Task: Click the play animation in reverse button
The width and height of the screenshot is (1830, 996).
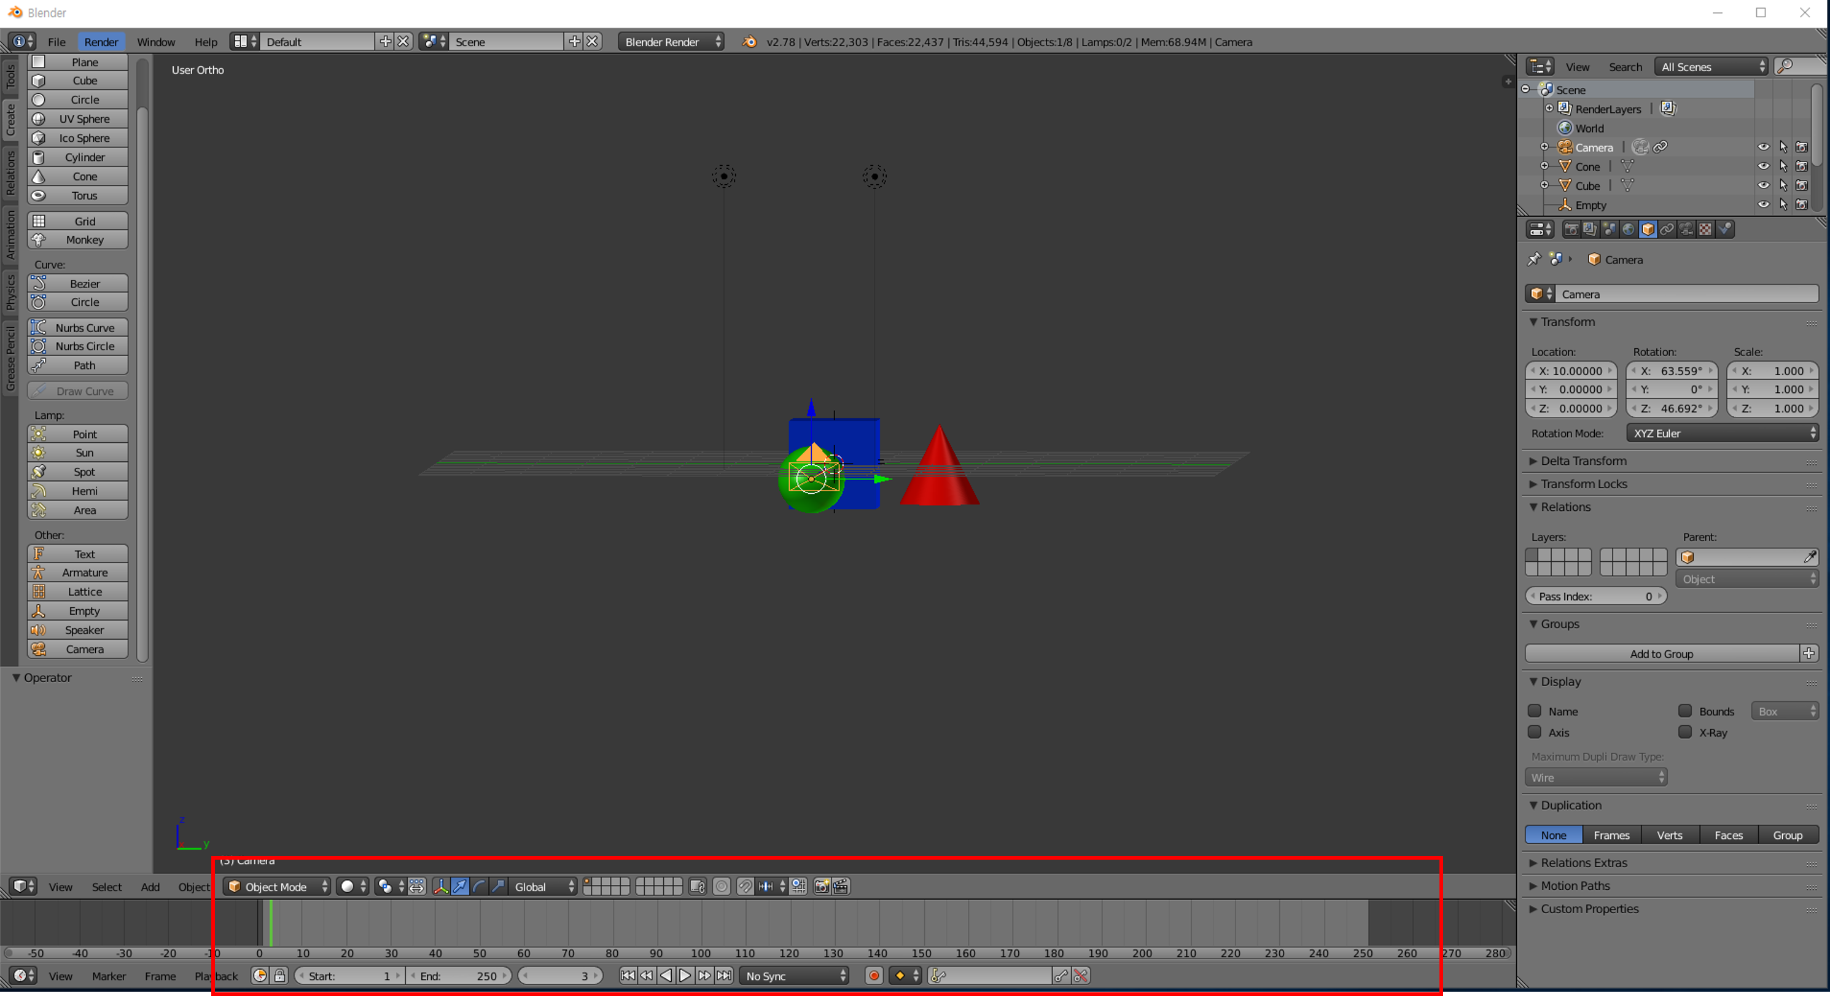Action: click(x=666, y=976)
